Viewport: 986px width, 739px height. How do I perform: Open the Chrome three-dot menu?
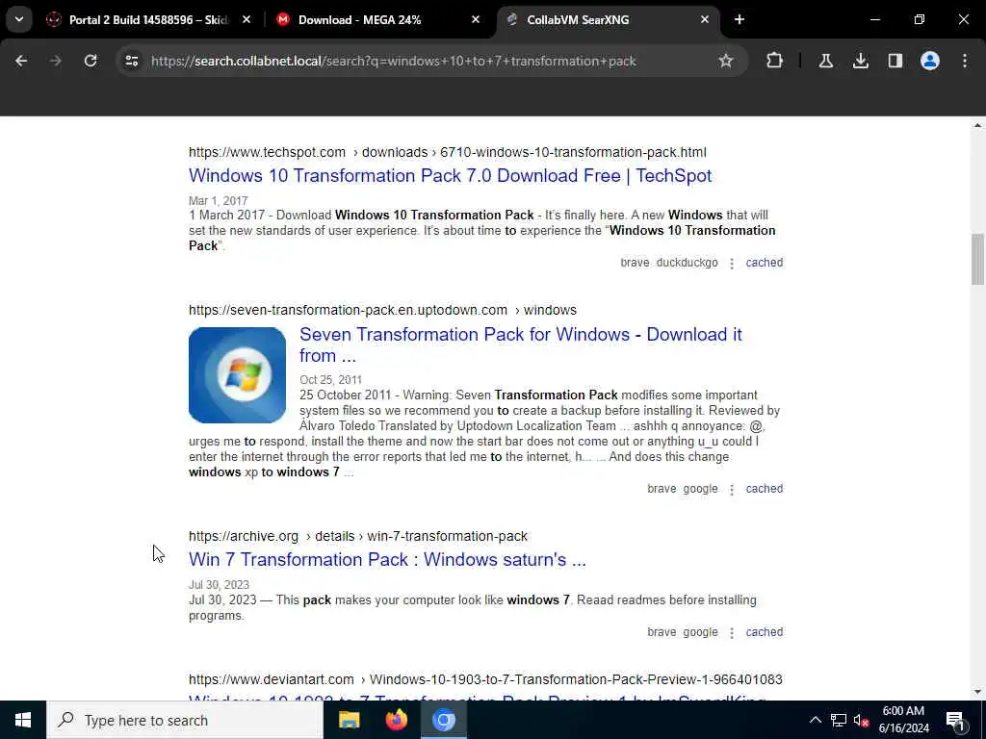(965, 61)
